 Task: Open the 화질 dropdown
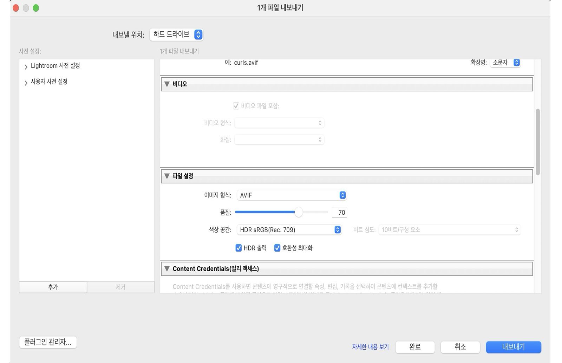(279, 140)
